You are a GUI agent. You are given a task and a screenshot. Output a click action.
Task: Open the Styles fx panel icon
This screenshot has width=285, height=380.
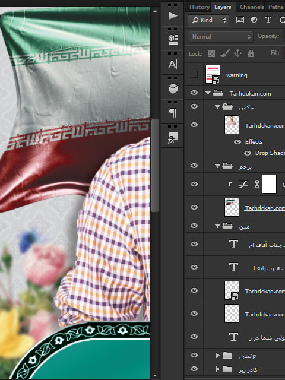[x=173, y=138]
